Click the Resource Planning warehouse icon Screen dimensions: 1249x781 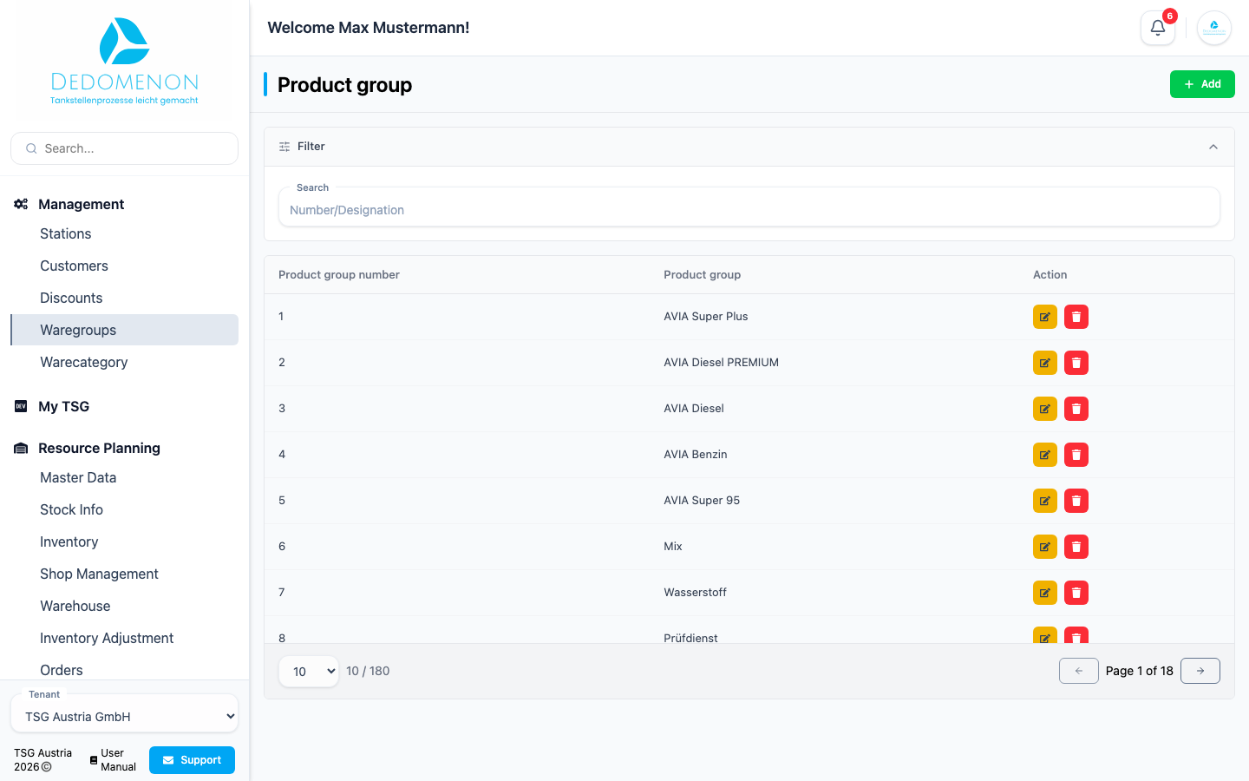tap(21, 448)
